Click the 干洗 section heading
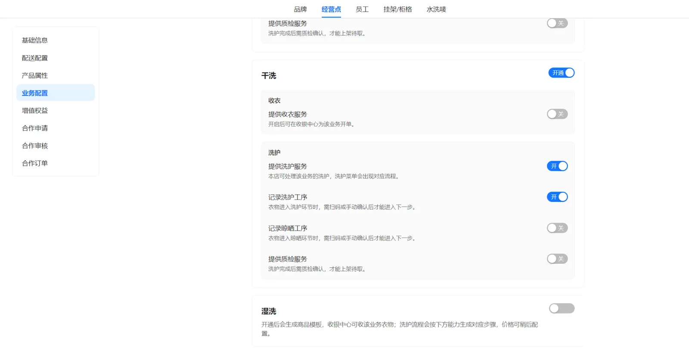Image resolution: width=689 pixels, height=350 pixels. click(x=269, y=76)
